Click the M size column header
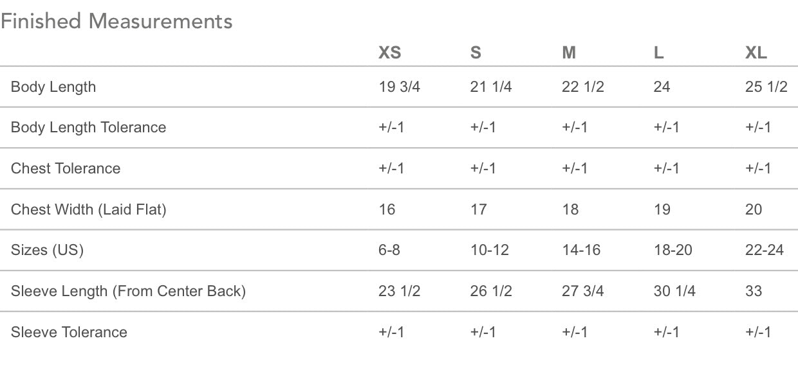 pyautogui.click(x=569, y=53)
